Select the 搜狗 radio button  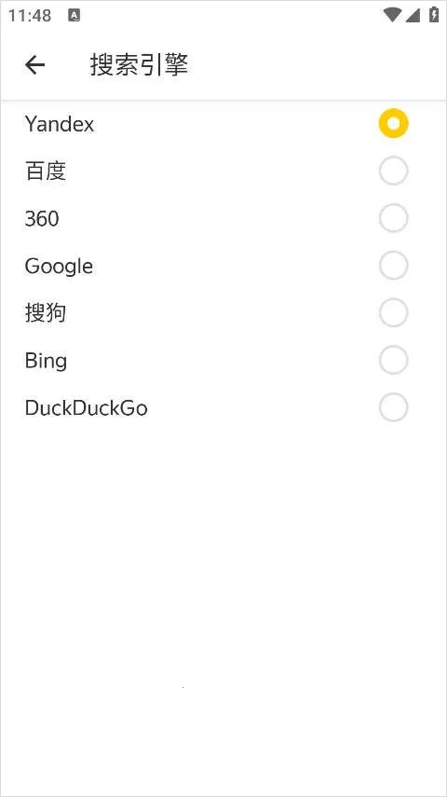point(393,312)
